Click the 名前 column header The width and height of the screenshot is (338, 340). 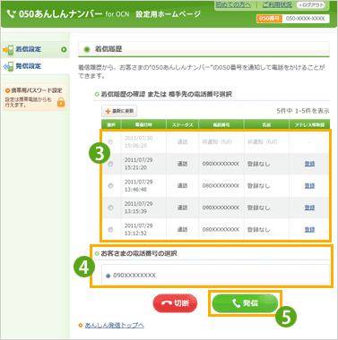point(266,124)
